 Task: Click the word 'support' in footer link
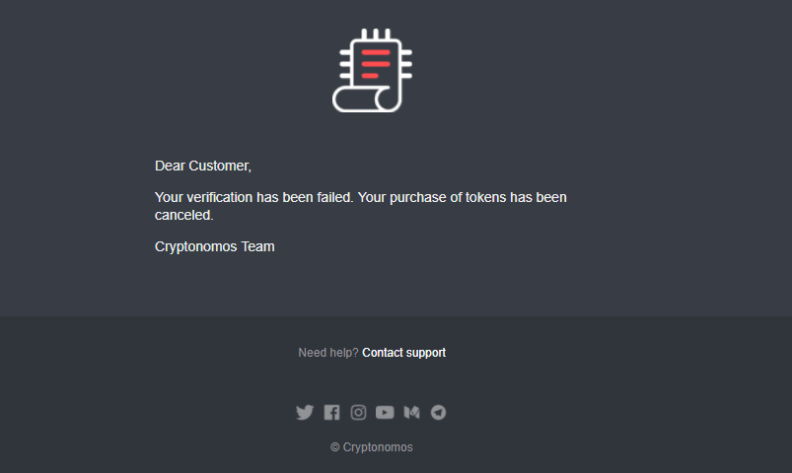[x=425, y=353]
